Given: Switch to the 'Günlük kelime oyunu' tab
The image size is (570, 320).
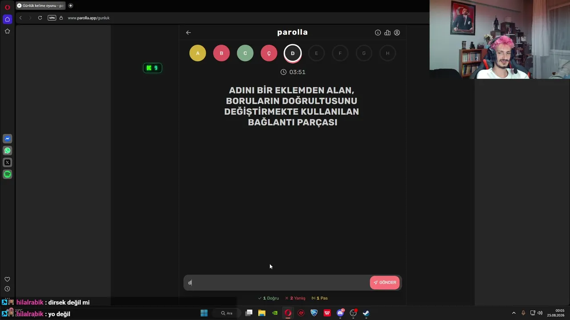Looking at the screenshot, I should (x=40, y=6).
